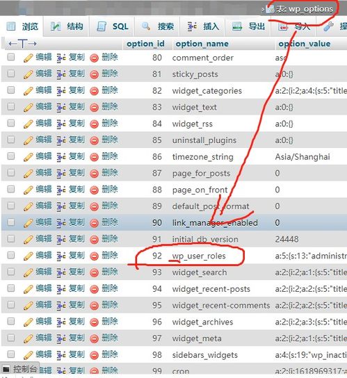Image resolution: width=347 pixels, height=378 pixels.
Task: Open the 控制台 console panel
Action: (19, 368)
